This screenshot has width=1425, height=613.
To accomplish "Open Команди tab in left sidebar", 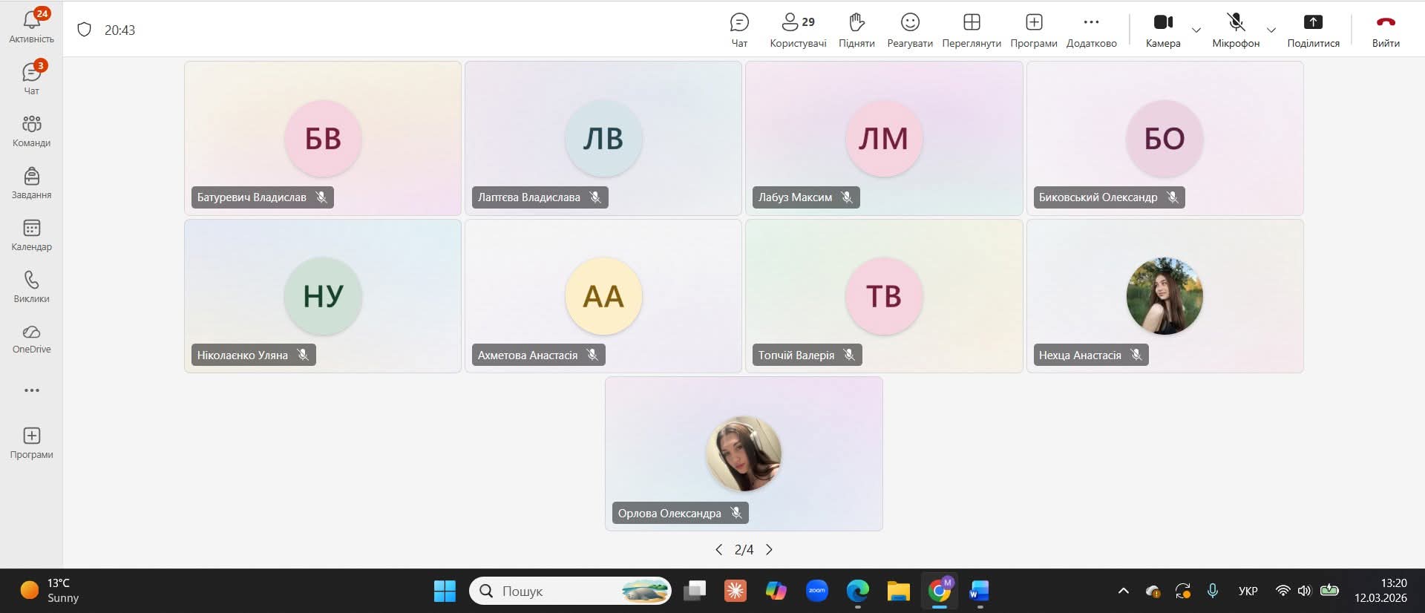I will (31, 131).
